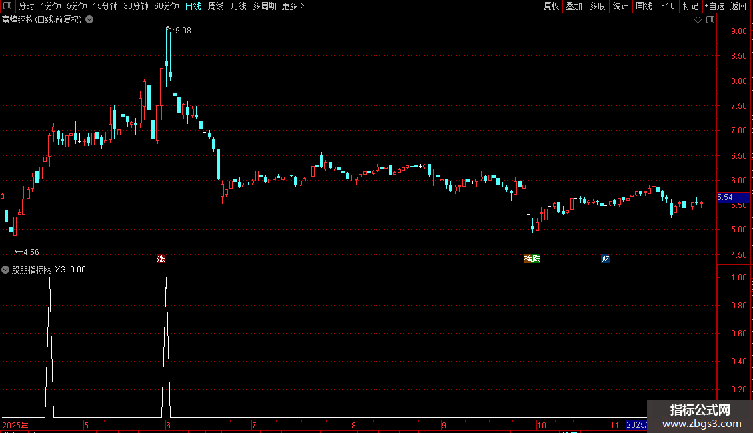The image size is (753, 433).
Task: Click the 5.54 current price label
Action: click(733, 197)
